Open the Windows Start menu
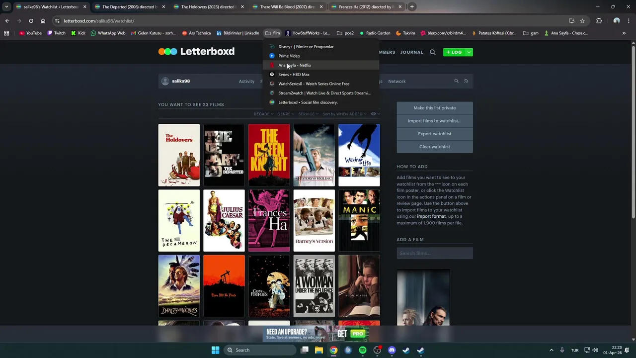The width and height of the screenshot is (636, 358). point(215,350)
